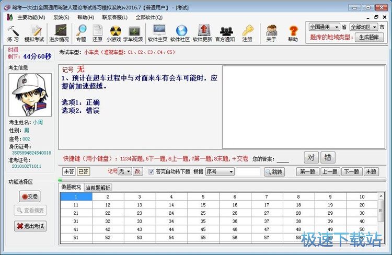Go to 软件主页 software homepage
This screenshot has height=255, width=392.
point(158,33)
